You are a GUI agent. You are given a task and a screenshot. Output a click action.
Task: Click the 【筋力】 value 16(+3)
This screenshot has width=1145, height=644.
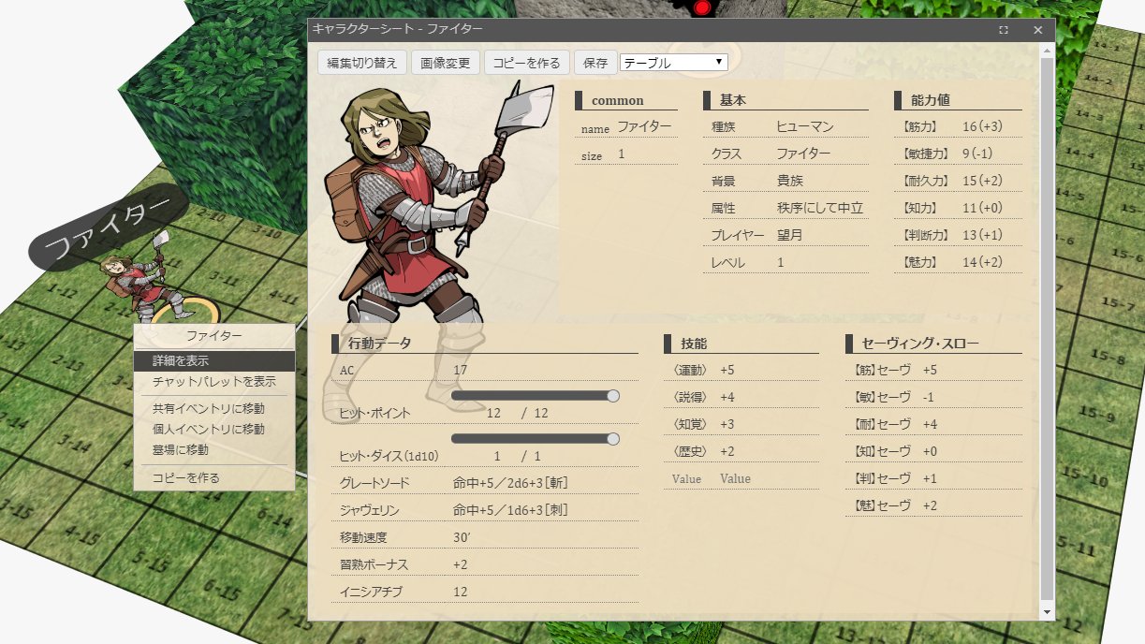tap(983, 126)
